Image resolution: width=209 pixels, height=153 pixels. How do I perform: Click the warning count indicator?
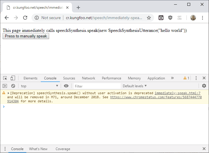tap(186, 78)
